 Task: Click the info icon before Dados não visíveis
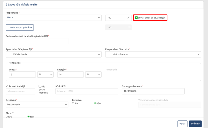6,5
